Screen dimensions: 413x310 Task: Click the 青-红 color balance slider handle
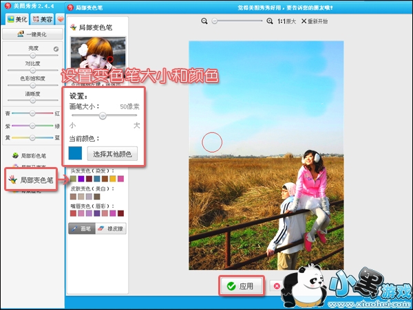32,113
